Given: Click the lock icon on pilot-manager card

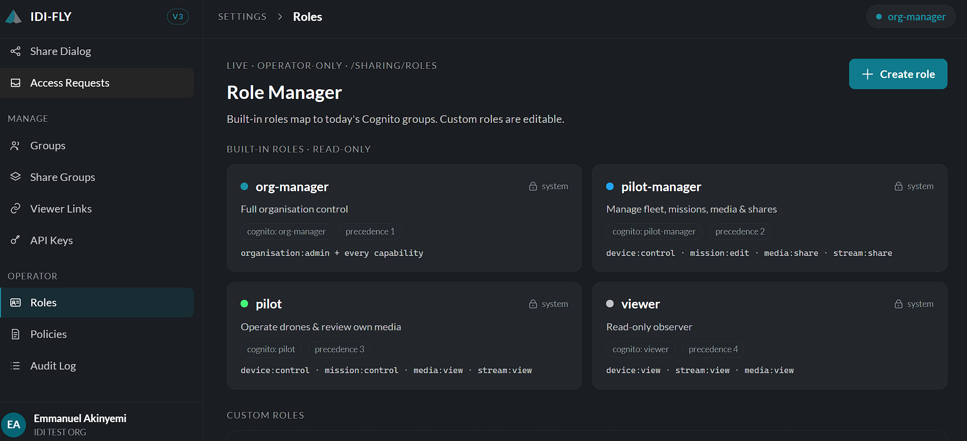Looking at the screenshot, I should 899,186.
